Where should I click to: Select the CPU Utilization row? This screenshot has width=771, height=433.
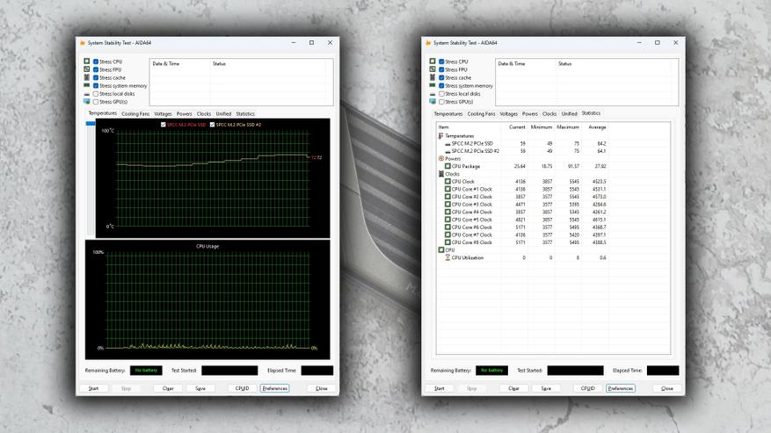tap(522, 257)
